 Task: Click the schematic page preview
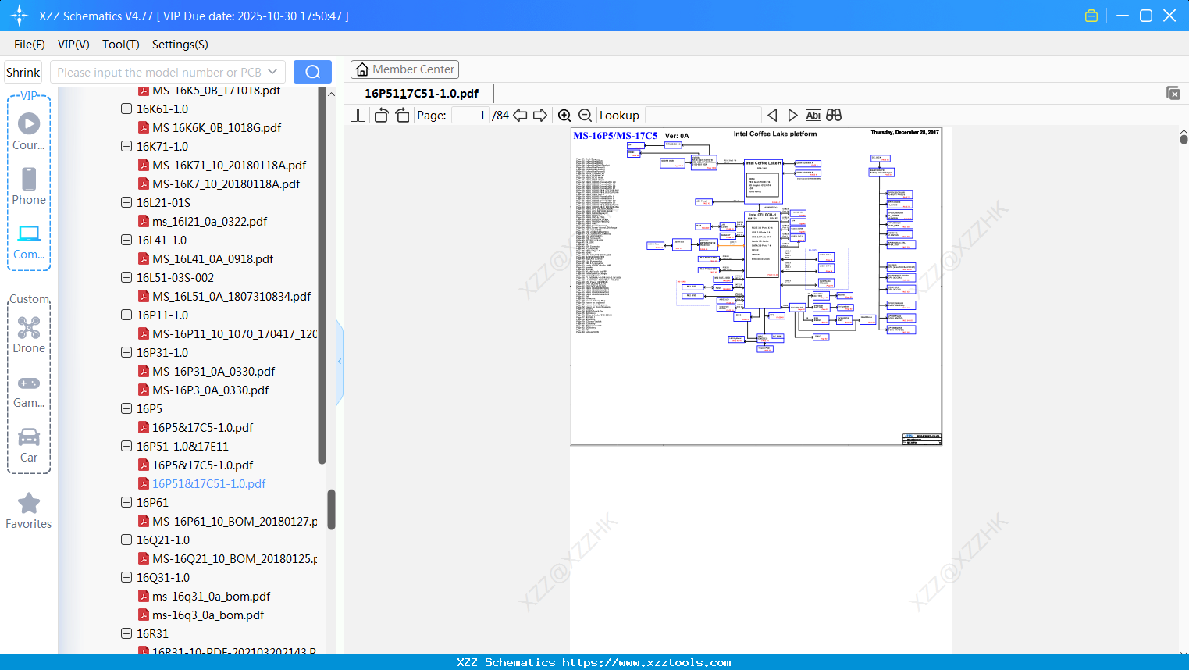click(x=756, y=286)
